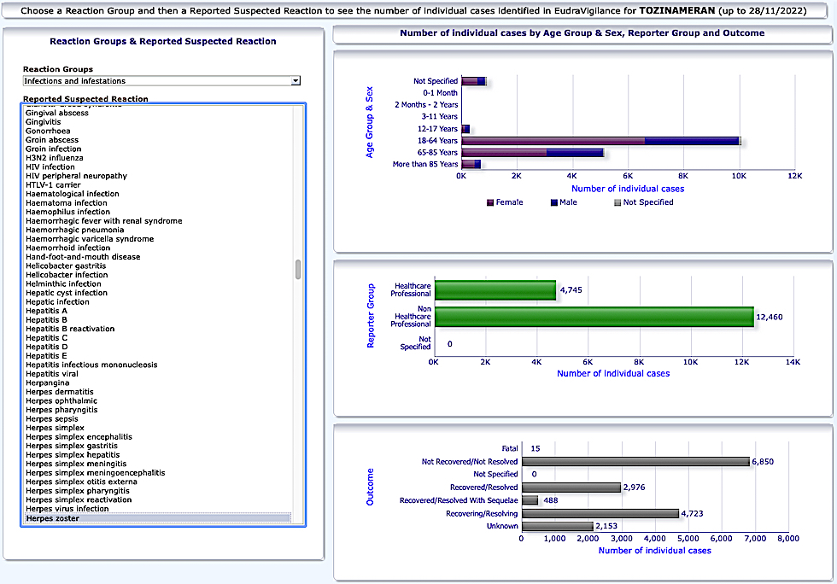
Task: Click the Non Healthcare Professional bar
Action: tap(594, 317)
